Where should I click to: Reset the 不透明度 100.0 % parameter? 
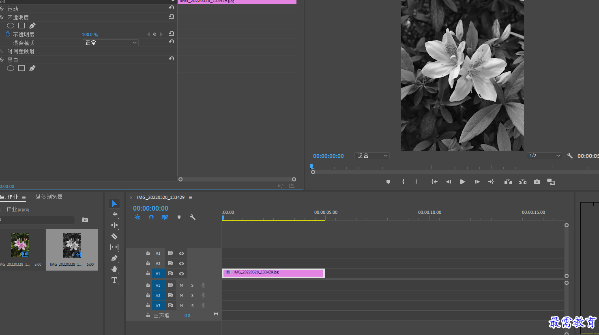coord(172,34)
